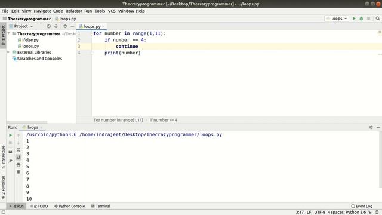Open the Run menu
This screenshot has height=215, width=382.
(88, 11)
